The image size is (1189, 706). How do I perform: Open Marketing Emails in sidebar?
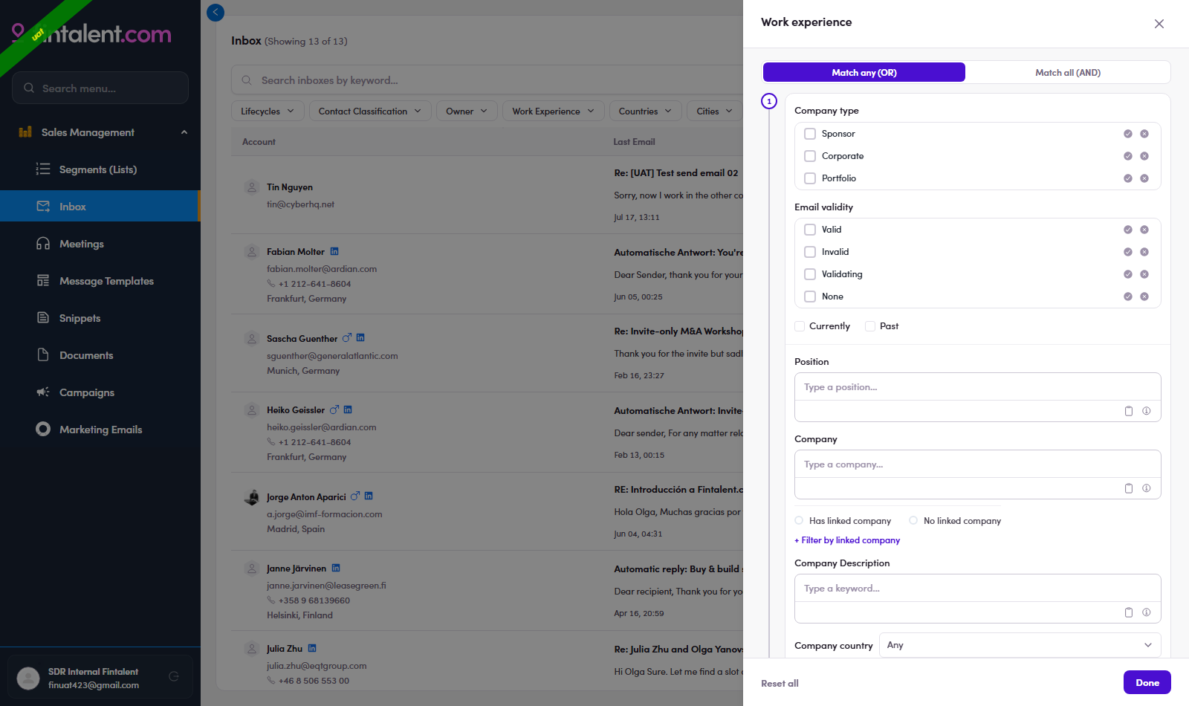tap(100, 430)
